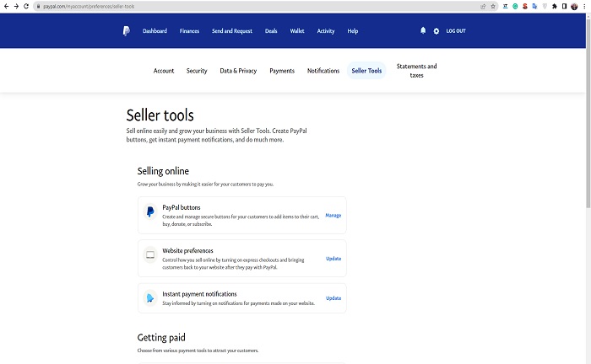Open the Google Translate extension icon

[x=534, y=7]
